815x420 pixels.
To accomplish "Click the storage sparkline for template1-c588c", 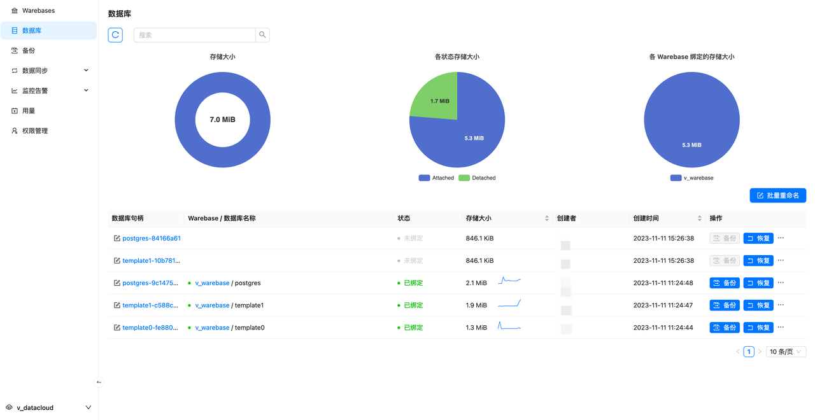I will 509,303.
